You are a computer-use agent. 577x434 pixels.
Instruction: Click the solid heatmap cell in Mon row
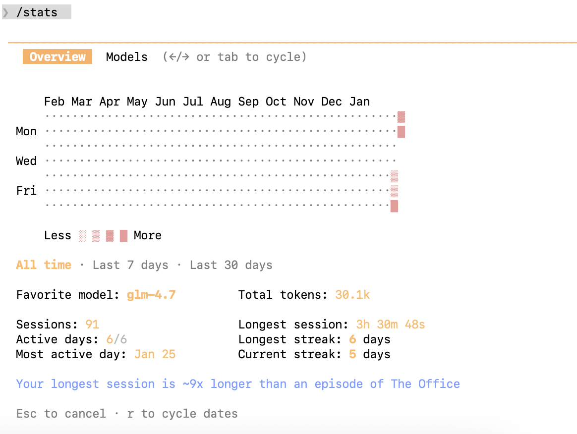(401, 132)
